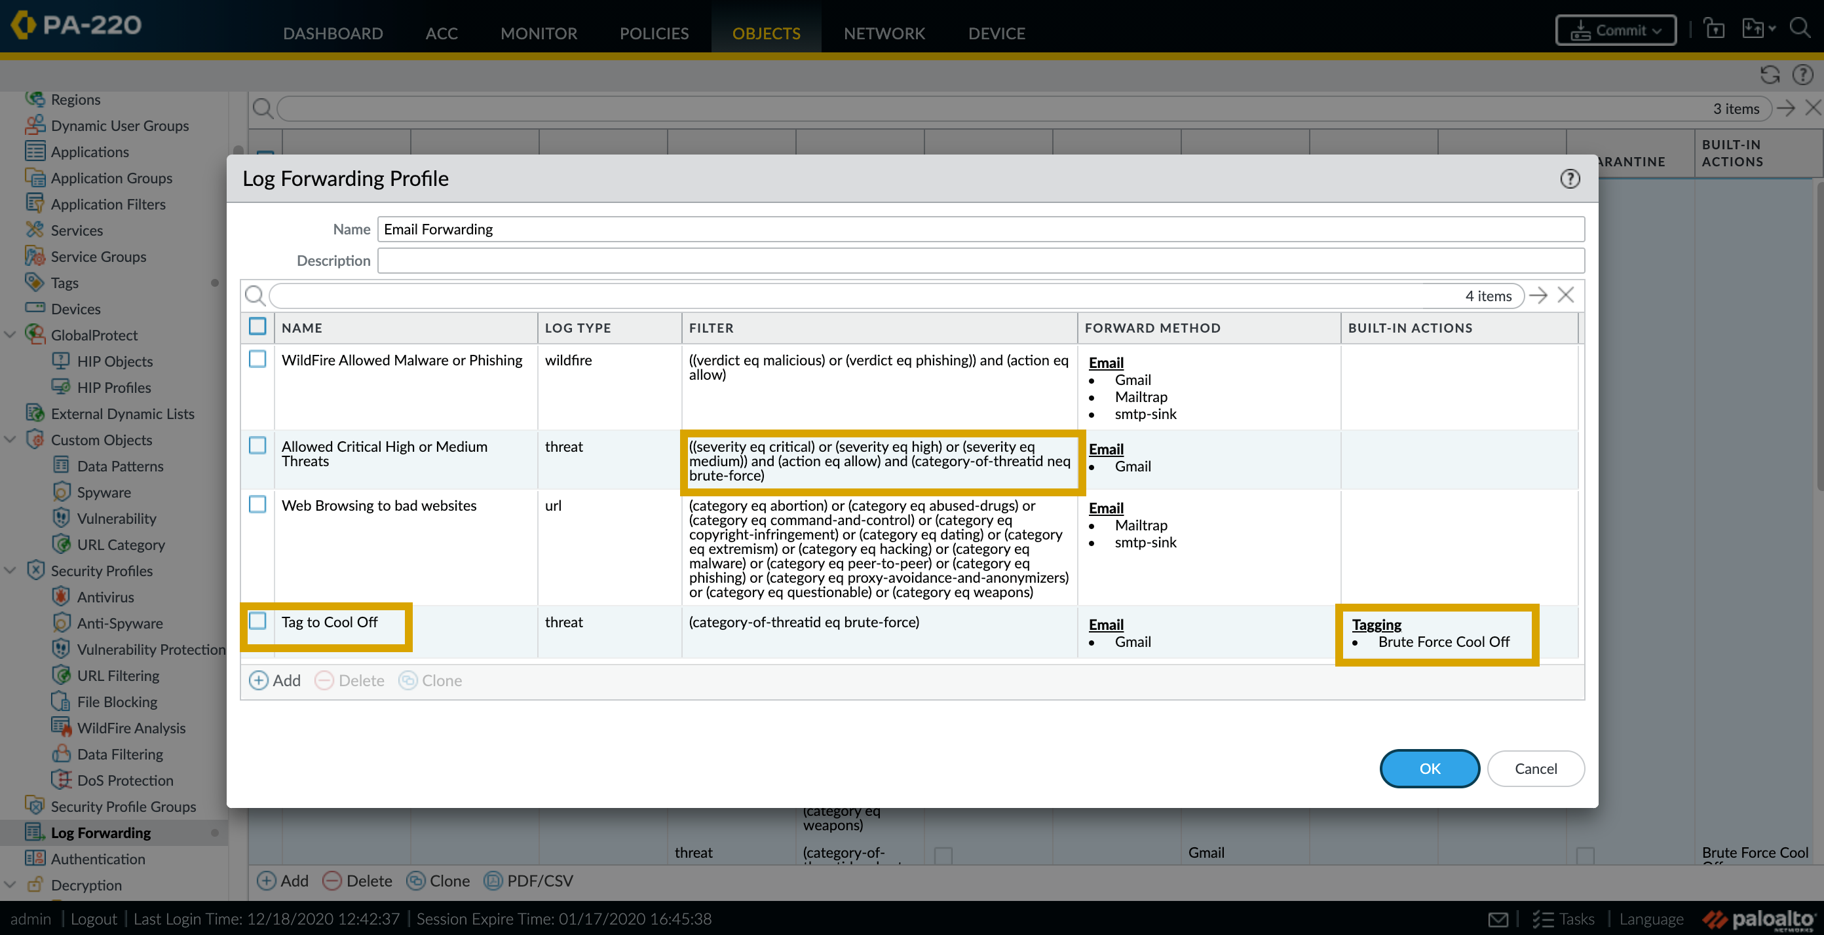The height and width of the screenshot is (935, 1824).
Task: Select the POLICIES menu tab
Action: click(653, 32)
